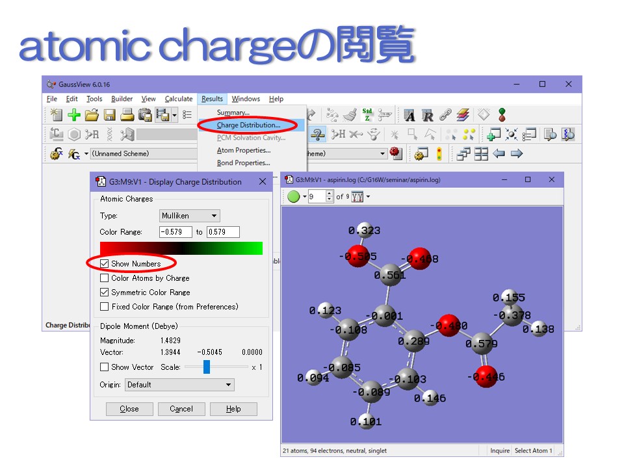Click the green and red atoms icon
This screenshot has height=468, width=624.
(502, 115)
